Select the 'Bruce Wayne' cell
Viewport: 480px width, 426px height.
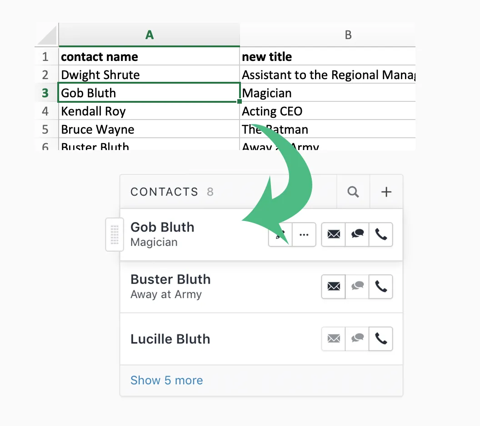(x=149, y=129)
